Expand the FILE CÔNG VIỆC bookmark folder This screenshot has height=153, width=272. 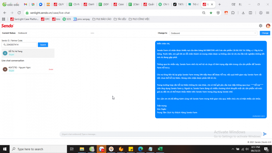[x=139, y=19]
